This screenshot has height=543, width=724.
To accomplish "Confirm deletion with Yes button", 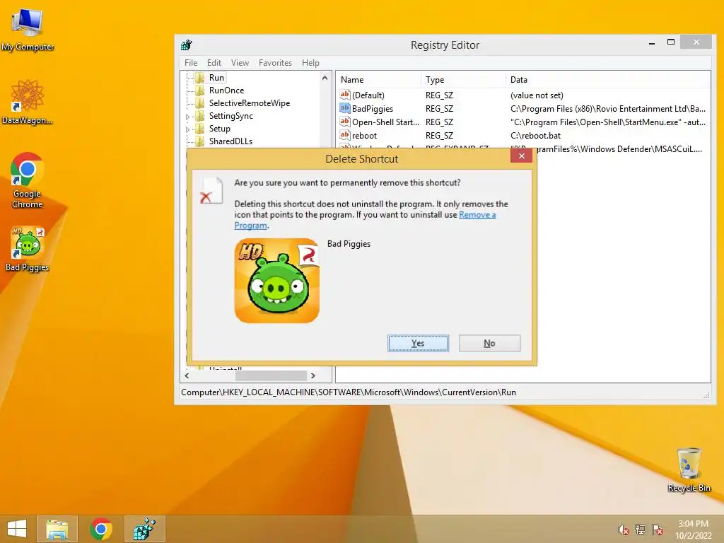I will (418, 343).
